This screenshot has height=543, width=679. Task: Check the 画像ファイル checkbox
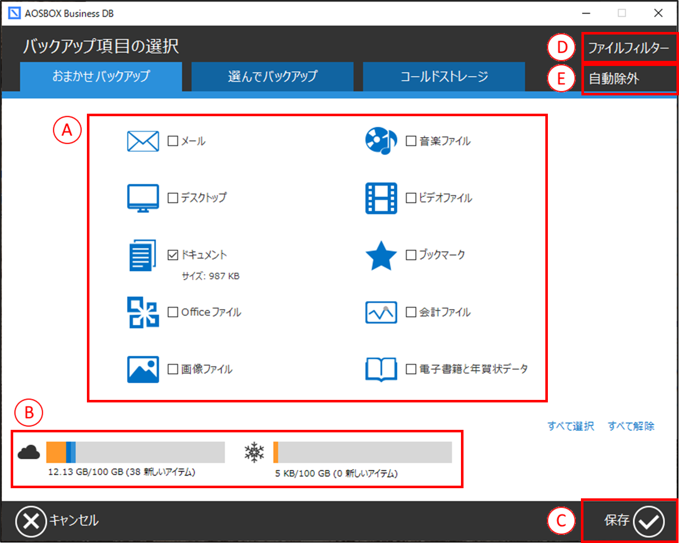point(173,369)
